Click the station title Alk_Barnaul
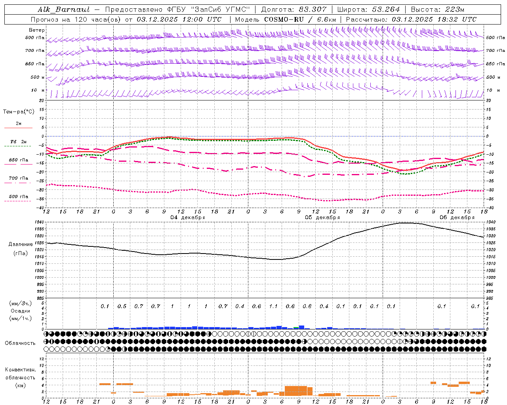 click(x=64, y=9)
